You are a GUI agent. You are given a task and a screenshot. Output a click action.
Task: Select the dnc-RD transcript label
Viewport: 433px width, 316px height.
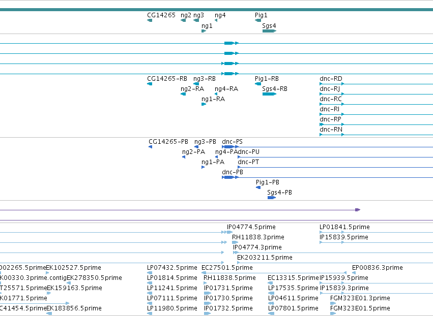point(331,79)
